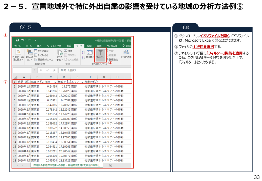The height and width of the screenshot is (181, 262).
Task: Open the Sort (並べ替え) dialog icon
Action: tap(90, 53)
